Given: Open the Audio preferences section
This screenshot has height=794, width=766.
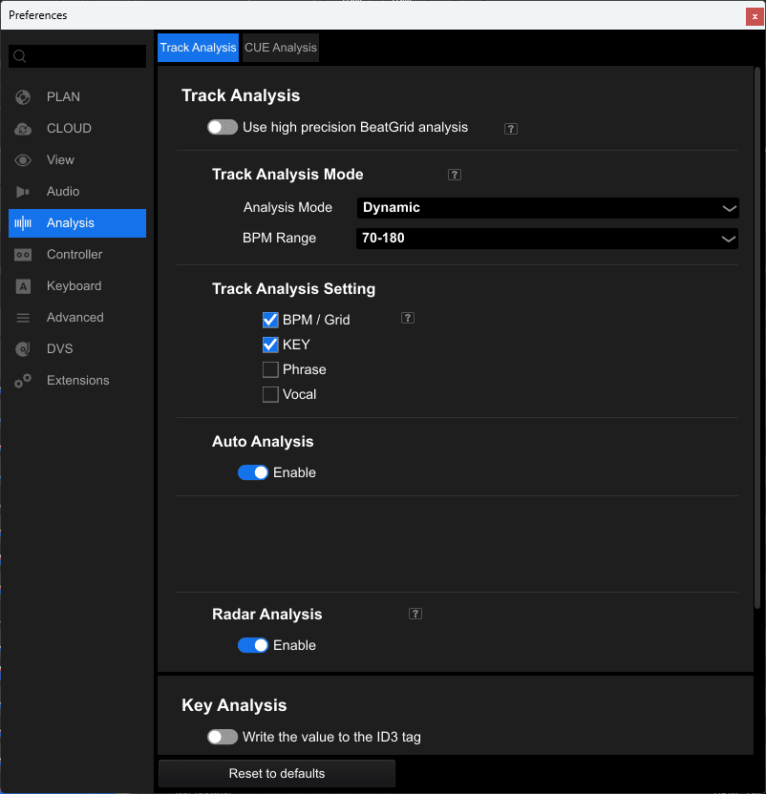Looking at the screenshot, I should tap(77, 192).
